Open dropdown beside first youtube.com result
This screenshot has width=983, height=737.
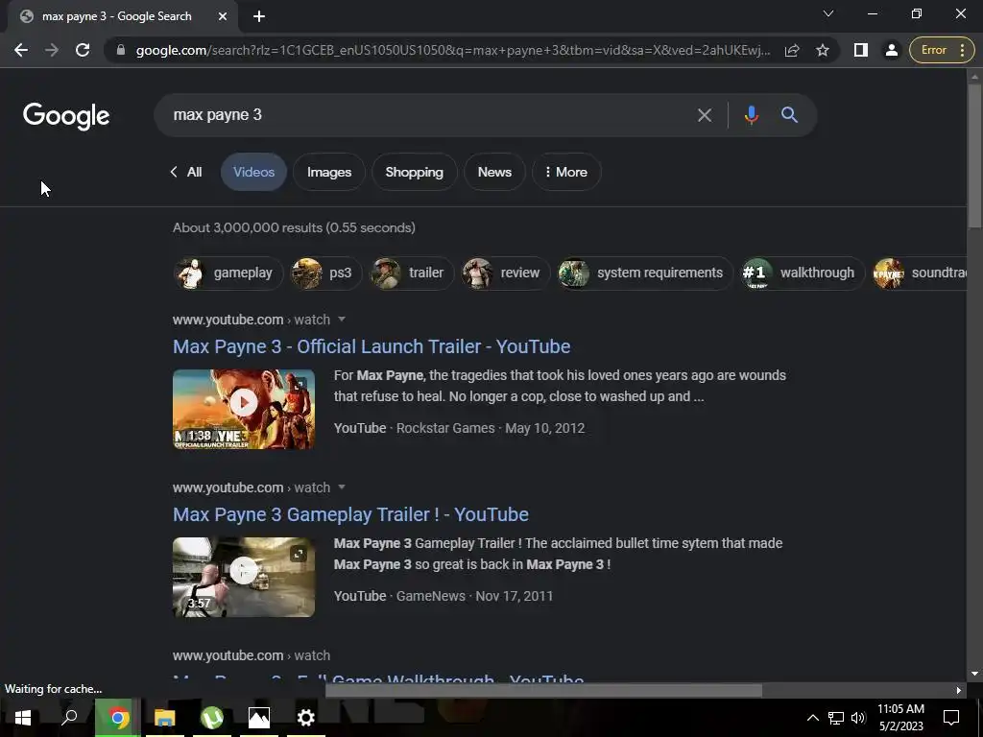pyautogui.click(x=342, y=320)
